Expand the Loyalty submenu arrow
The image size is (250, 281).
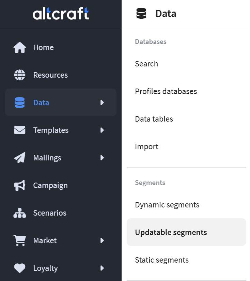(x=102, y=268)
